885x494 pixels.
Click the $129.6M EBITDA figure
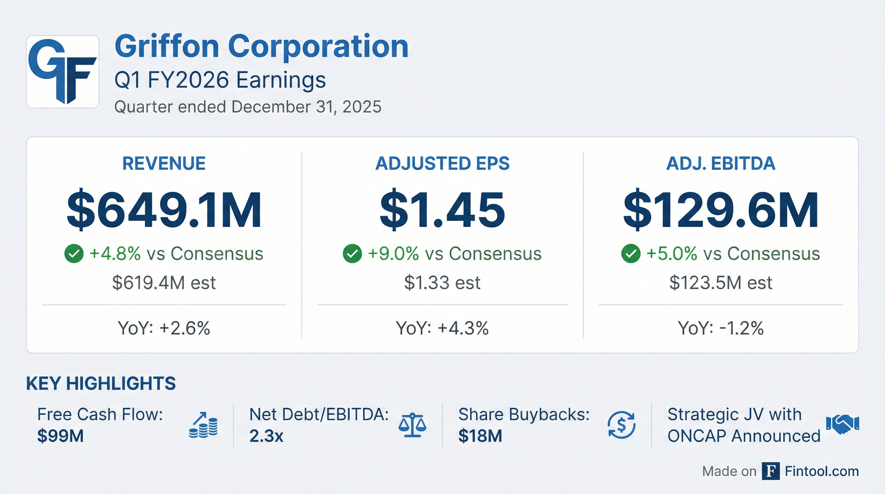[721, 210]
